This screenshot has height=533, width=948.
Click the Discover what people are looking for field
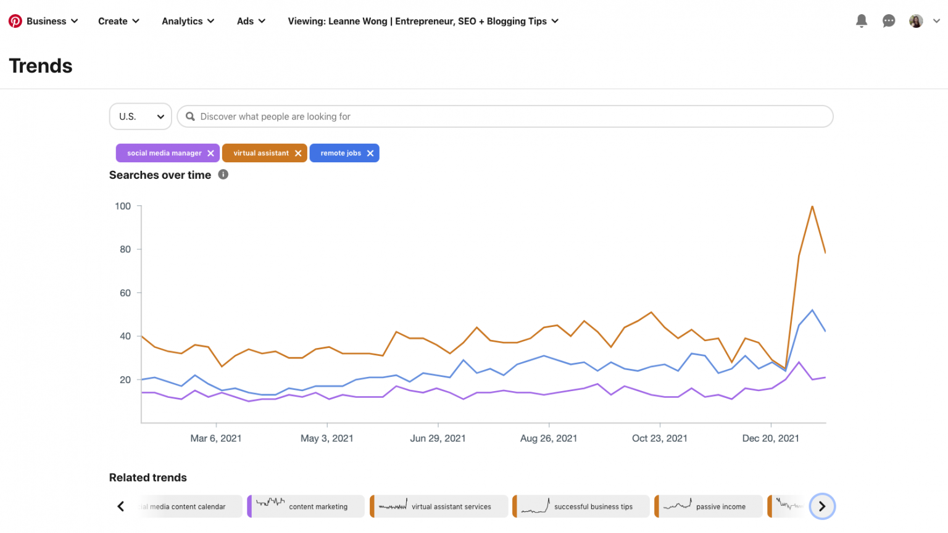(x=505, y=116)
